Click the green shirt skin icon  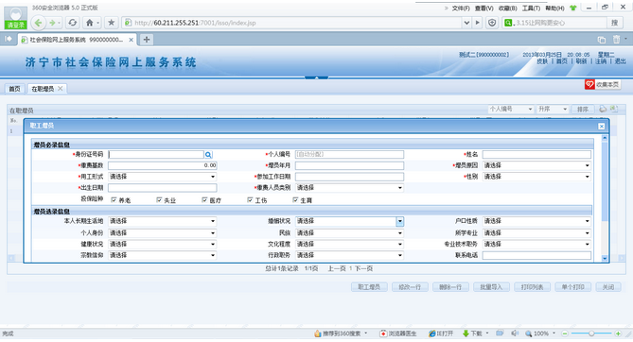[x=572, y=8]
